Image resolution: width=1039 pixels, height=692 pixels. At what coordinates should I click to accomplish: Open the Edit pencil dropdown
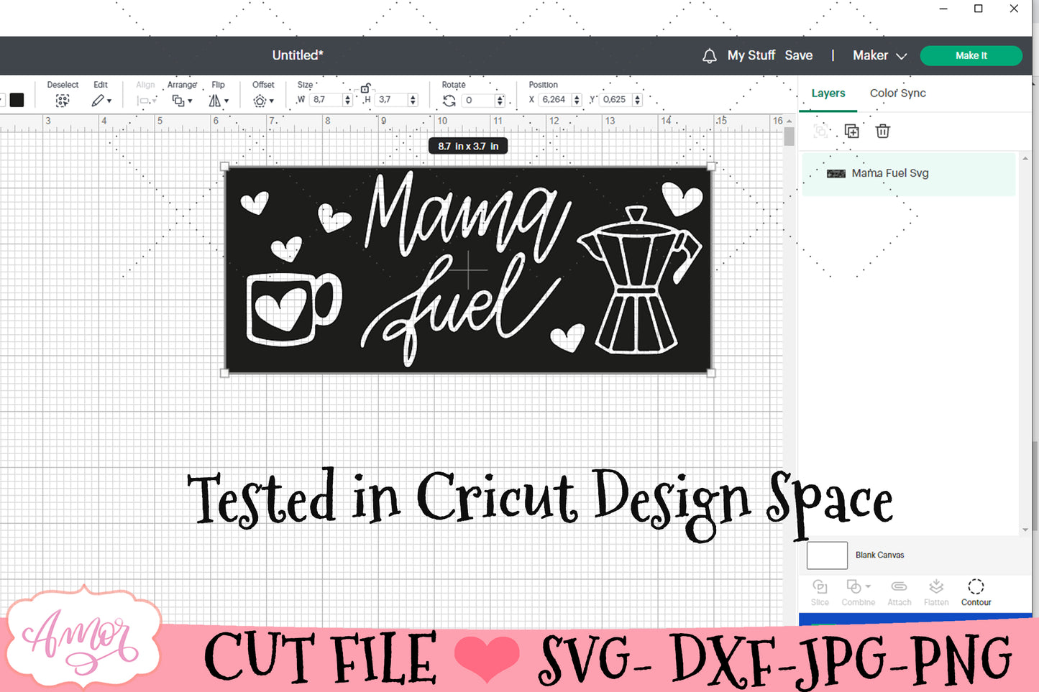pyautogui.click(x=101, y=101)
